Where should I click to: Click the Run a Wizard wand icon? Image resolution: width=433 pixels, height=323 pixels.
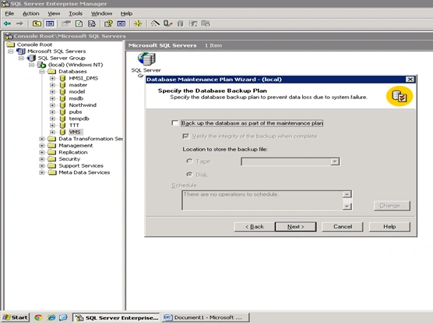(x=155, y=23)
